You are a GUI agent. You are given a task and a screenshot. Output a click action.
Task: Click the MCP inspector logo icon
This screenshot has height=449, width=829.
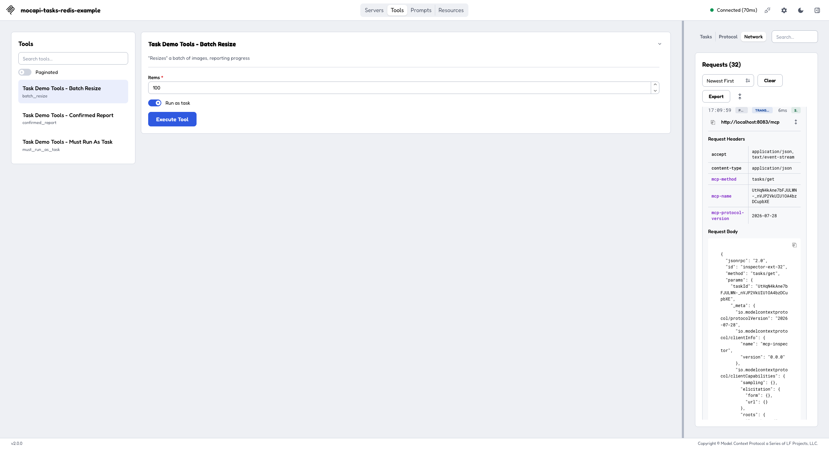pos(10,10)
